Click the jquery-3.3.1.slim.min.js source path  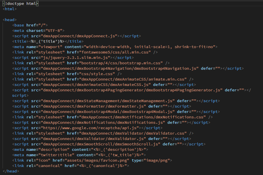click(x=77, y=58)
